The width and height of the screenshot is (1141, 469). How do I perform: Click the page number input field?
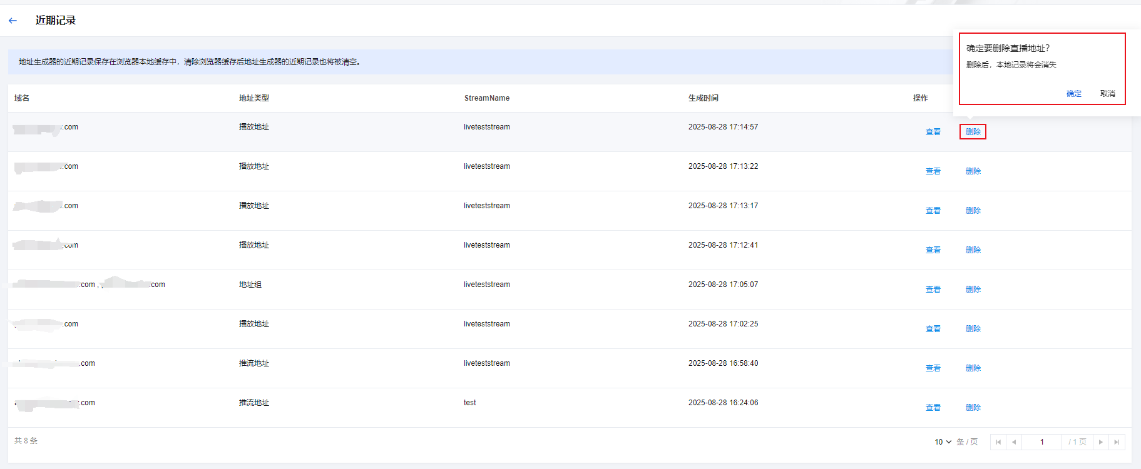pos(1041,442)
